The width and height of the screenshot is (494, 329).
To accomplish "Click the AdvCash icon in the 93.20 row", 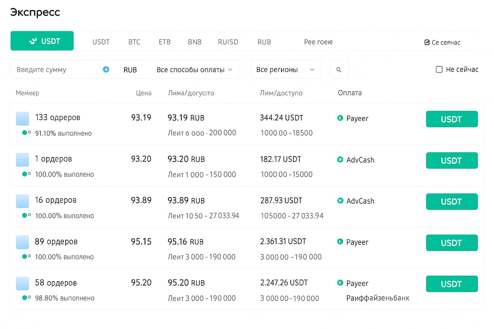I will [340, 159].
